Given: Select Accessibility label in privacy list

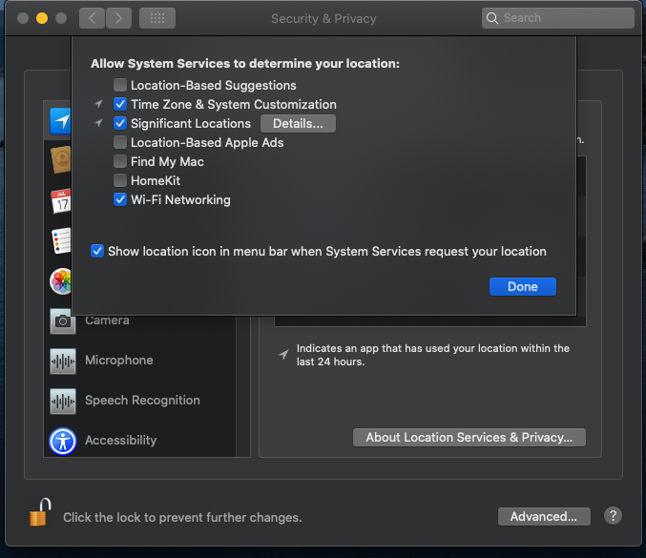Looking at the screenshot, I should click(121, 441).
